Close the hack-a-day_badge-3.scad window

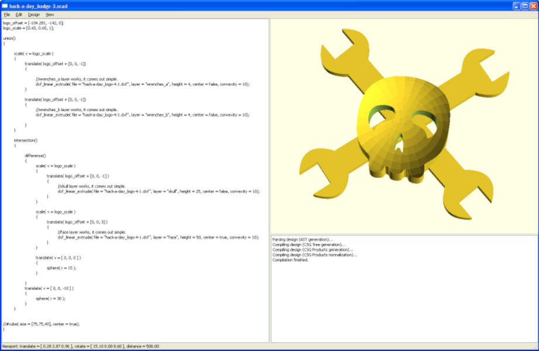[533, 5]
